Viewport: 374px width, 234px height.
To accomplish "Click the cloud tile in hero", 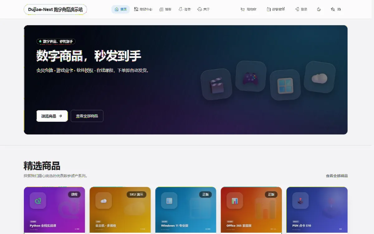I will 319,77.
